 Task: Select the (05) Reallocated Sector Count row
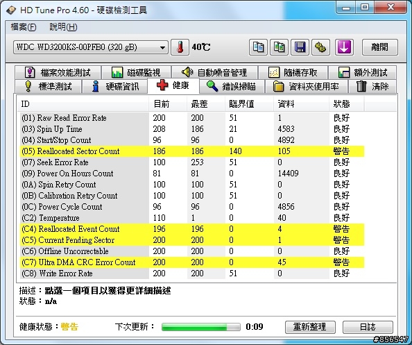point(192,151)
